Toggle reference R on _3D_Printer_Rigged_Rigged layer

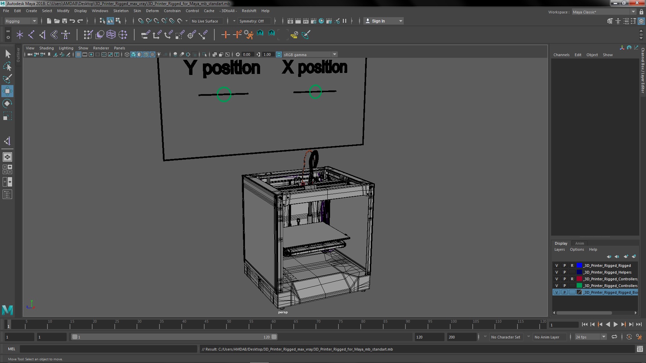(x=572, y=266)
